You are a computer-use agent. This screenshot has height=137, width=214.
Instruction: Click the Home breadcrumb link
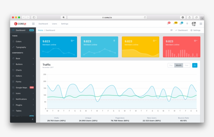[x=40, y=30]
